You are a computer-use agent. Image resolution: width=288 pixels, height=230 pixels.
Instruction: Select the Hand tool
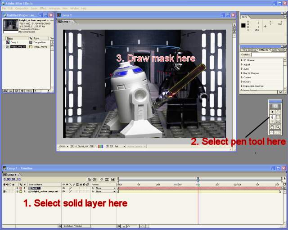(272, 127)
